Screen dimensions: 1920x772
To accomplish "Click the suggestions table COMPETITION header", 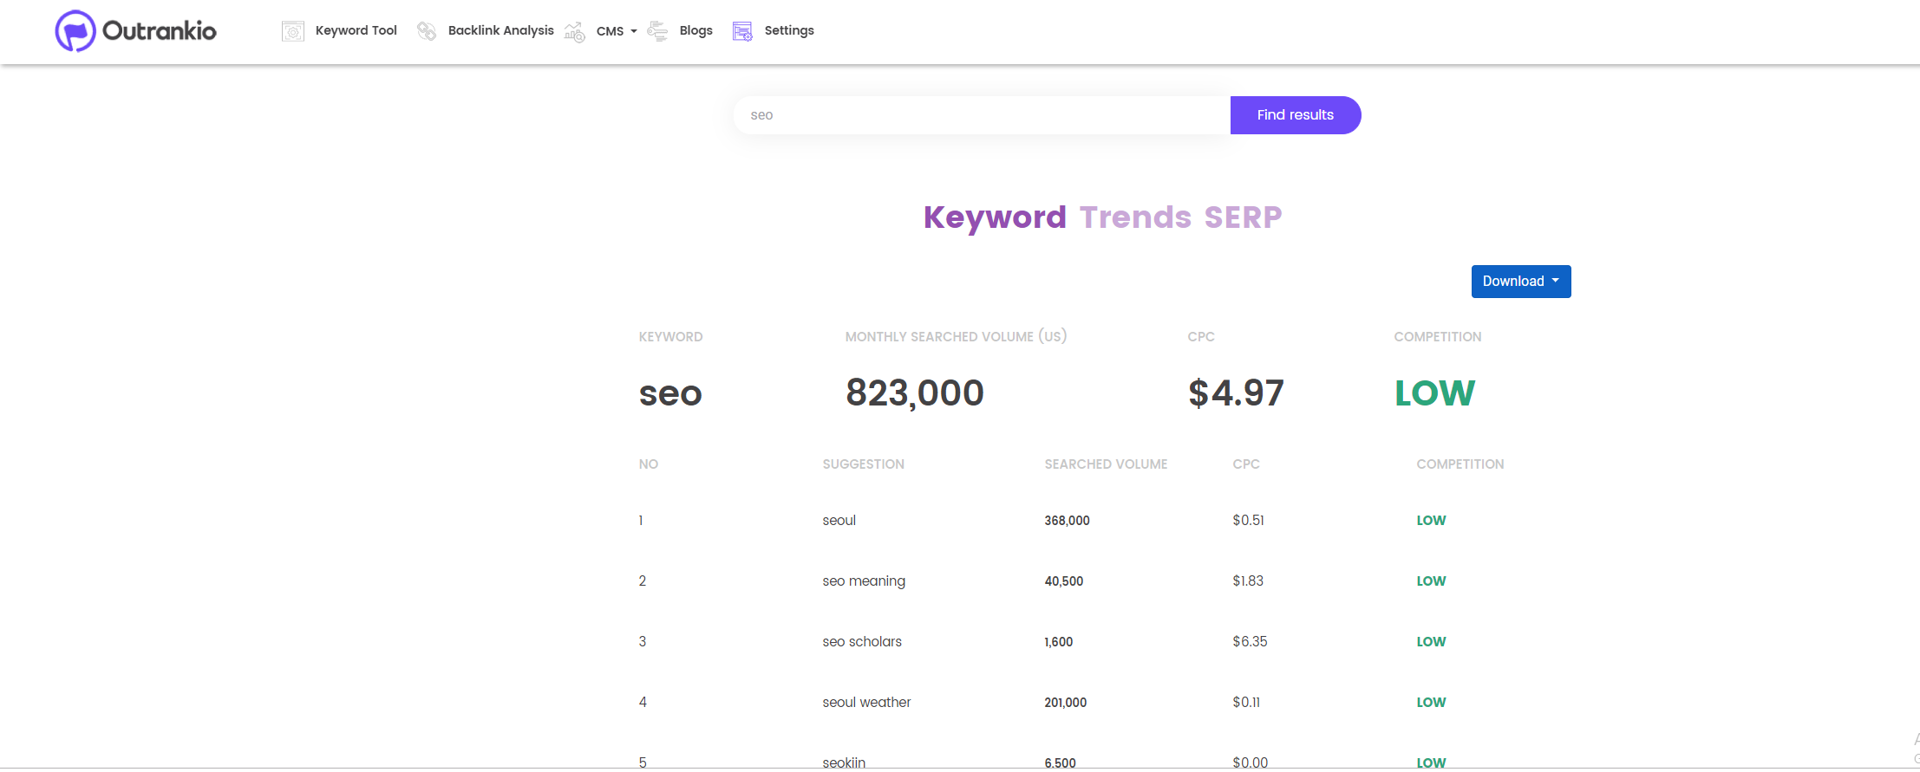I will tap(1460, 464).
